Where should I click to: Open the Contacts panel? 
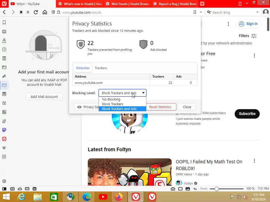pyautogui.click(x=4, y=121)
